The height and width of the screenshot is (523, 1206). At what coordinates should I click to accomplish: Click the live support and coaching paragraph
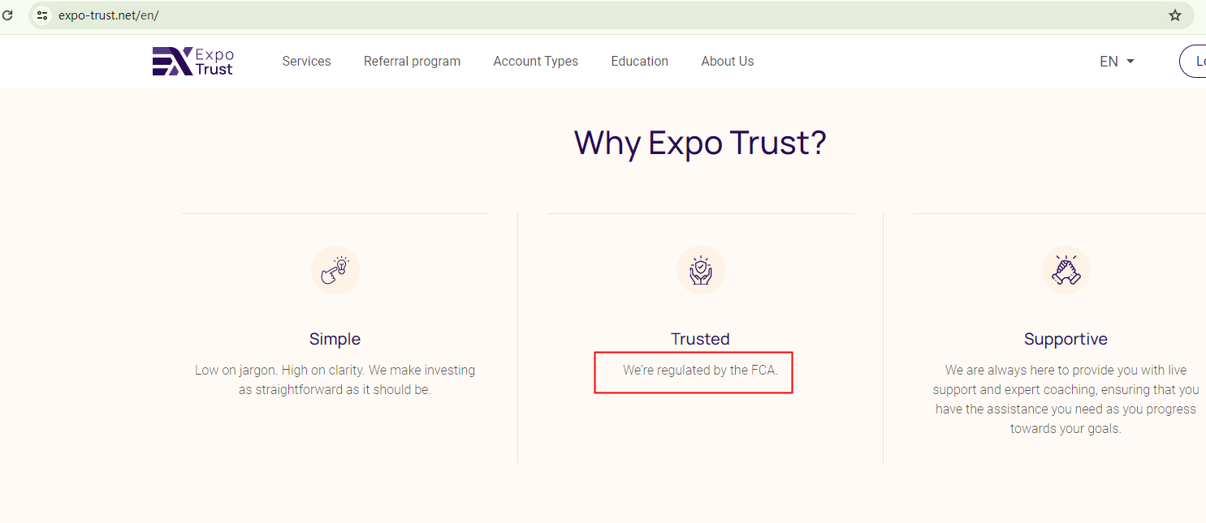pos(1066,400)
